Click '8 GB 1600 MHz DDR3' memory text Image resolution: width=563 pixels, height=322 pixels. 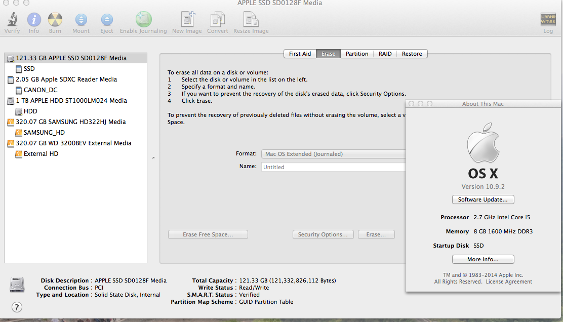tap(503, 231)
